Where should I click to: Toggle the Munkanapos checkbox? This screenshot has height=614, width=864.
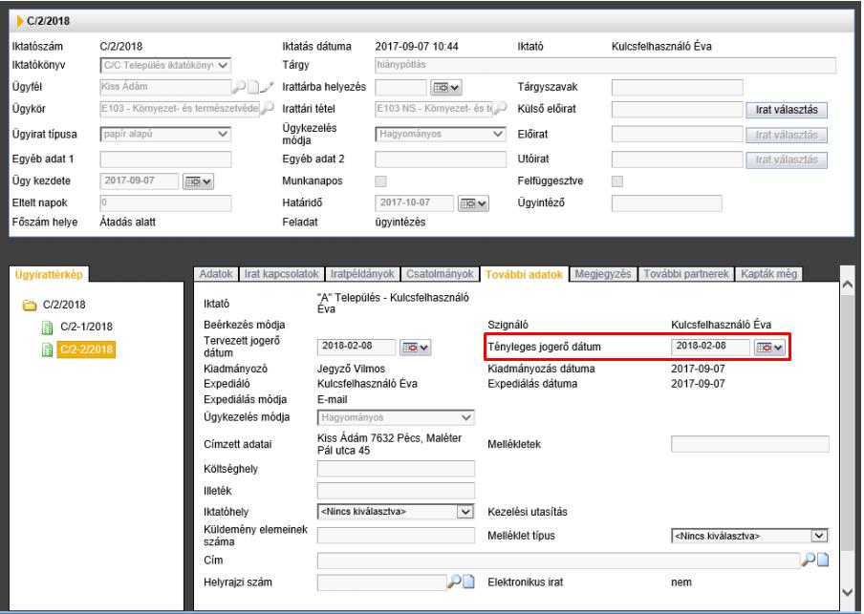pos(380,181)
